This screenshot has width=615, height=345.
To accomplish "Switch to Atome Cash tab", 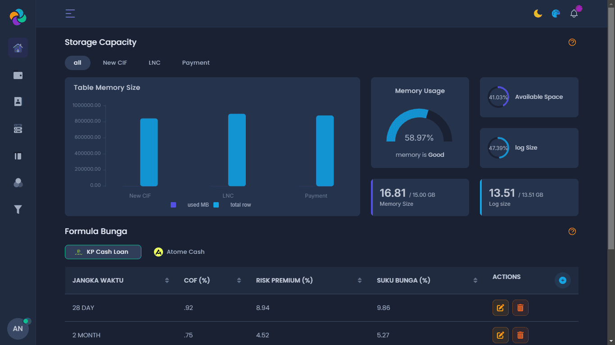I will pyautogui.click(x=179, y=252).
